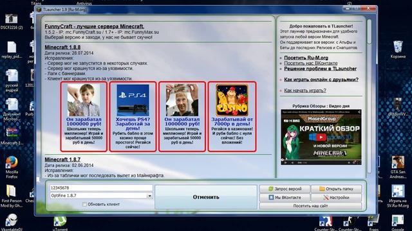Click the video progress bar

coord(321,160)
